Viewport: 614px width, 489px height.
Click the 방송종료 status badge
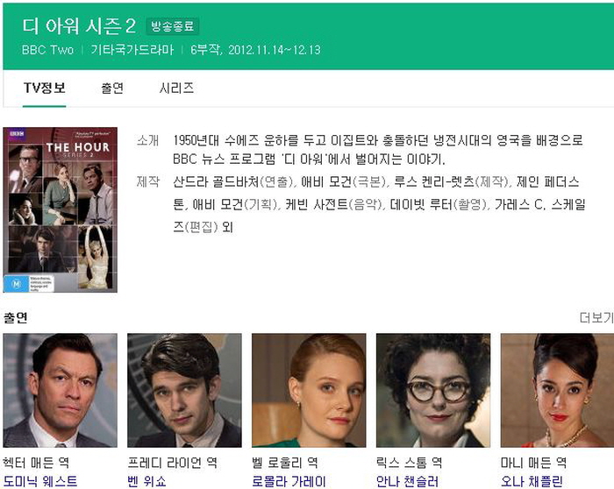pyautogui.click(x=173, y=26)
